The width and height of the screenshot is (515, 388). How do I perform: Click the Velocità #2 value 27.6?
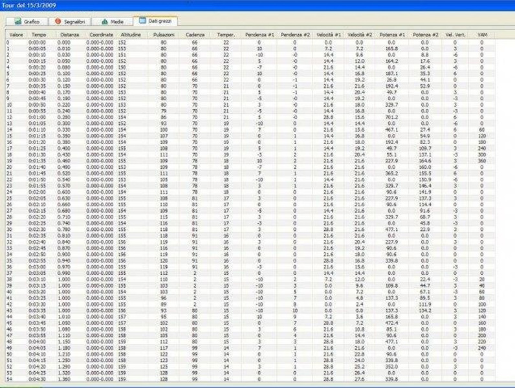click(x=360, y=379)
